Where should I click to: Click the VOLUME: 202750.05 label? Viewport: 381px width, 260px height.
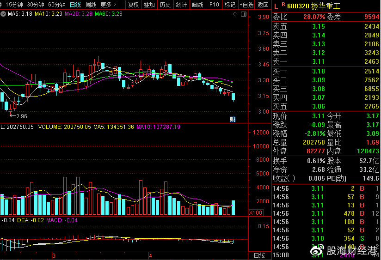(x=64, y=127)
